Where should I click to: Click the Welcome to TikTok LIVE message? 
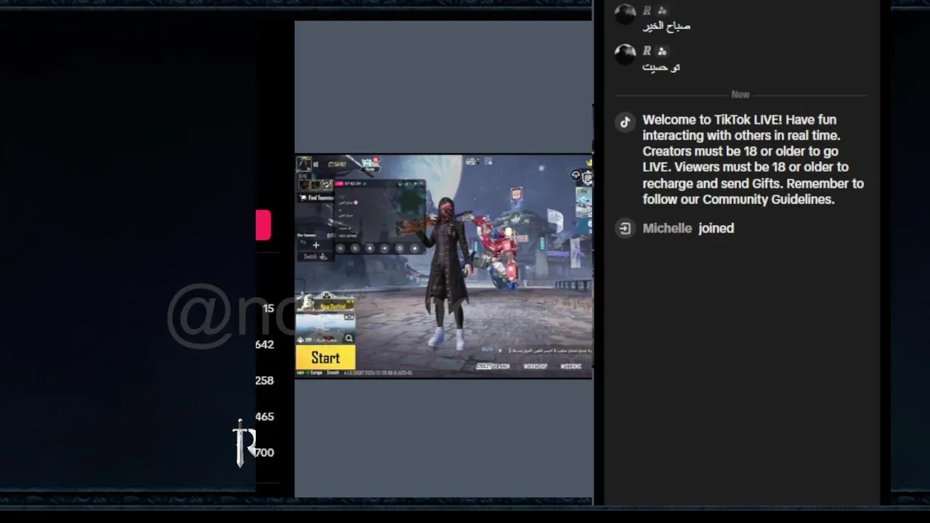pyautogui.click(x=753, y=159)
